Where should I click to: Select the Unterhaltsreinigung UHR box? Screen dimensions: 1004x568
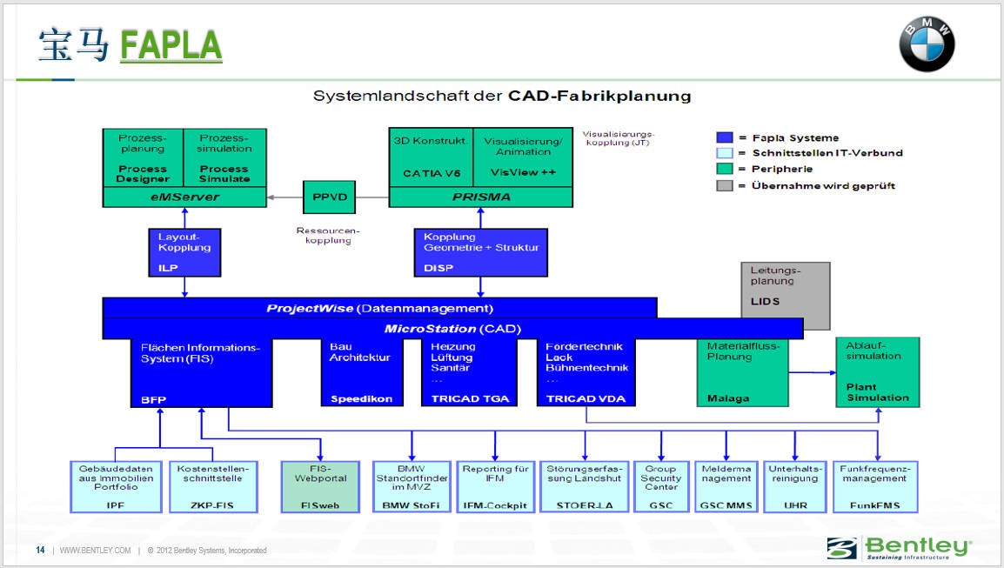click(x=795, y=487)
